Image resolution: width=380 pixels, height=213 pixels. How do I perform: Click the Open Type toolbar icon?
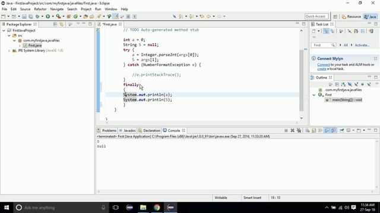point(85,17)
